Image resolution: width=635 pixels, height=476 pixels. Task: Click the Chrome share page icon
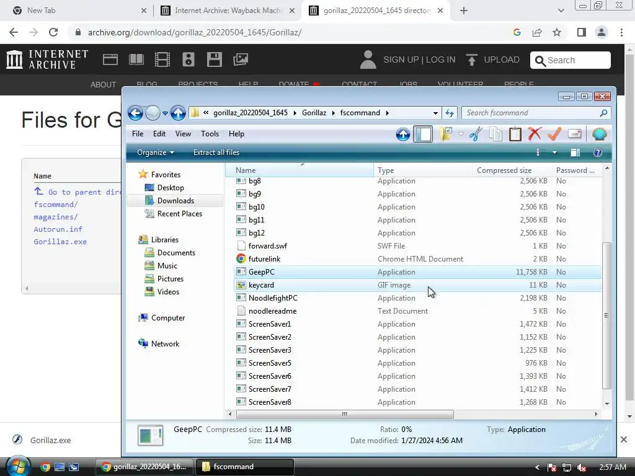pyautogui.click(x=537, y=32)
